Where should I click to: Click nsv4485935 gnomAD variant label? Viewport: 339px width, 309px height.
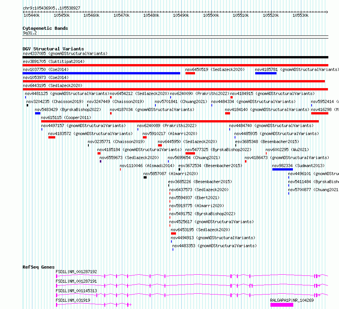[x=277, y=134]
